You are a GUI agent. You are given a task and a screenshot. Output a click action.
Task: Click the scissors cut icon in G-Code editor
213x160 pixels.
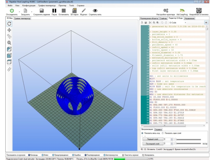point(150,23)
